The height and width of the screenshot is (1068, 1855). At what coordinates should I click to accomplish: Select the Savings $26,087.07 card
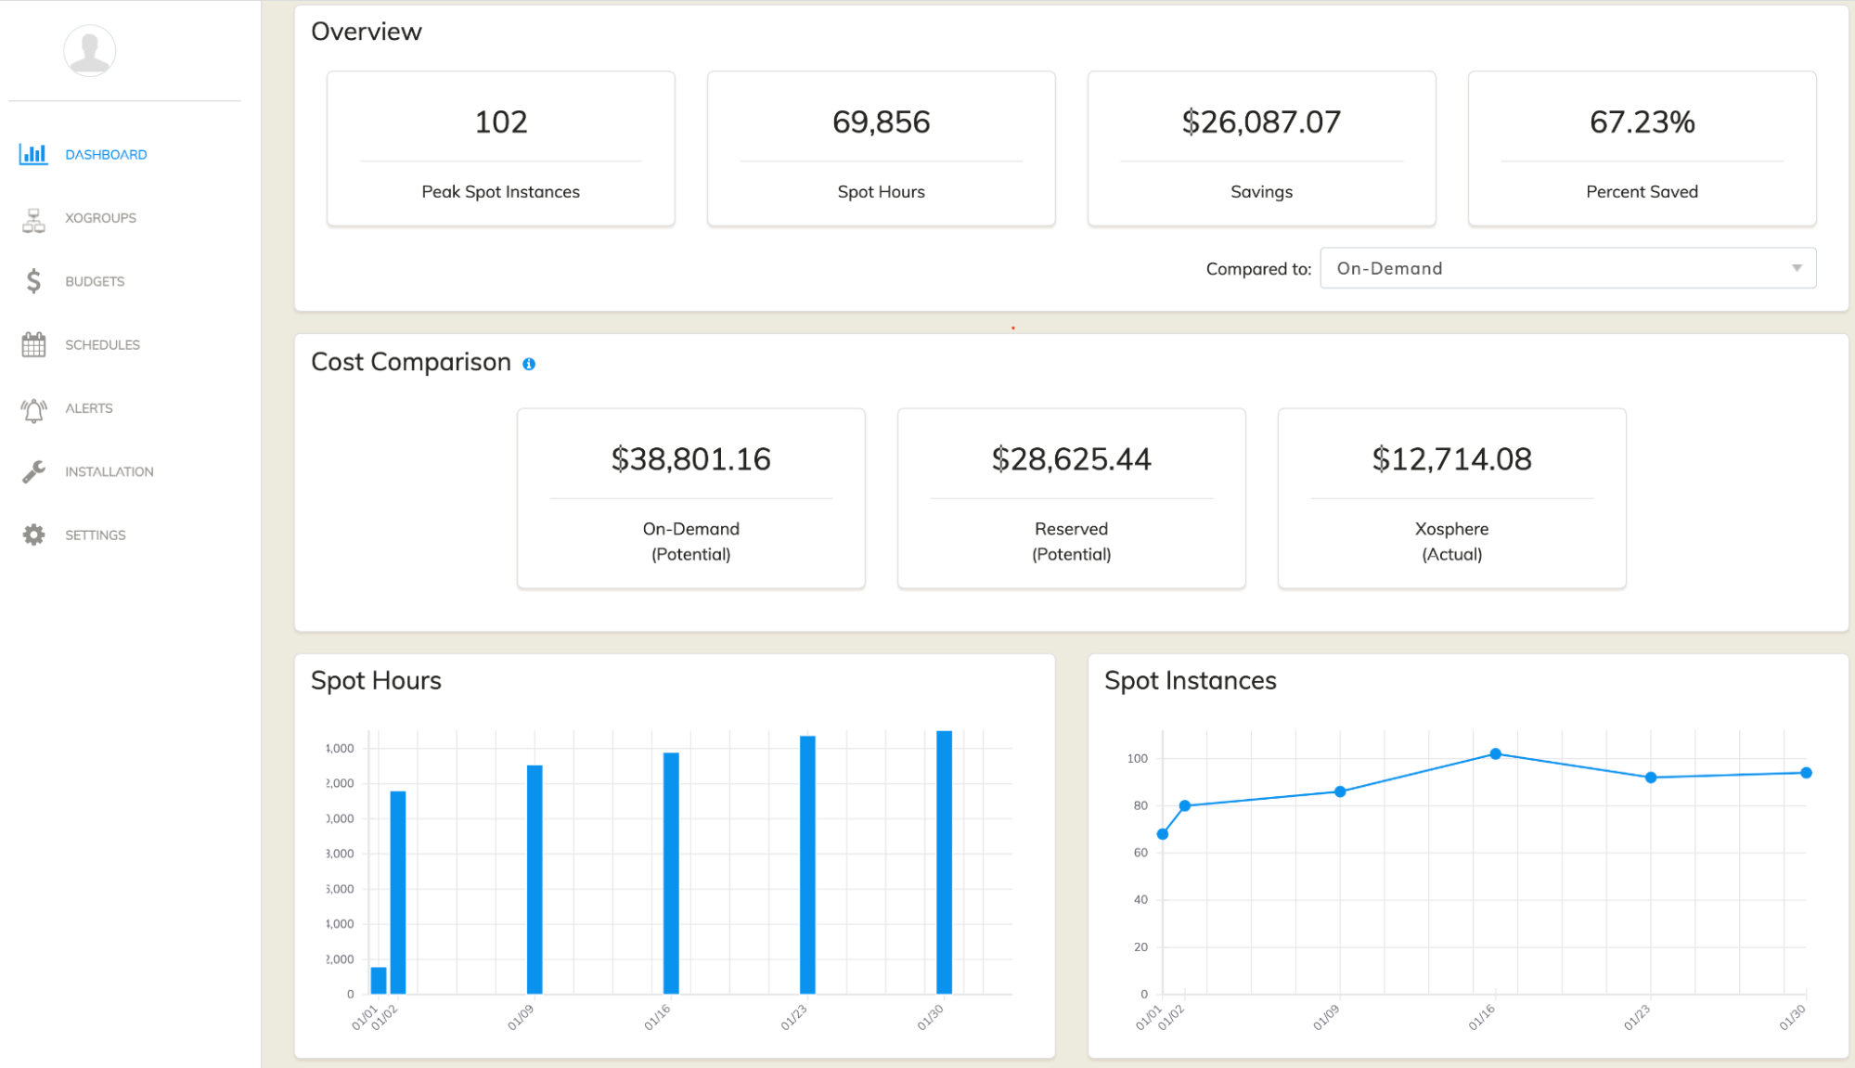[1262, 148]
